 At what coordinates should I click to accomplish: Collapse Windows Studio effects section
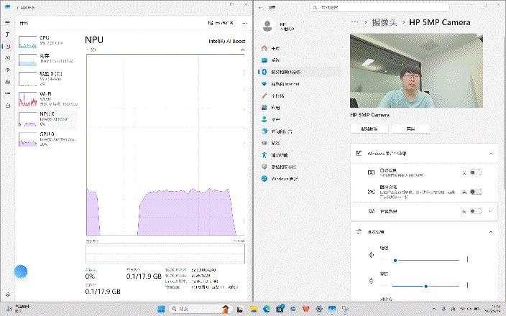tap(490, 154)
